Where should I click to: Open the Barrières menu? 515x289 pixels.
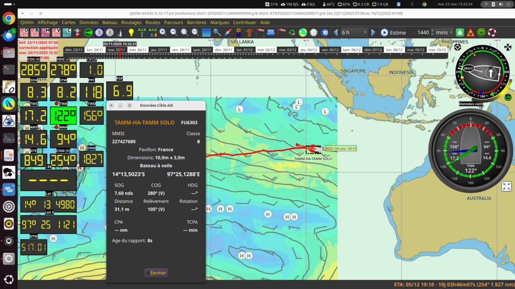[197, 23]
